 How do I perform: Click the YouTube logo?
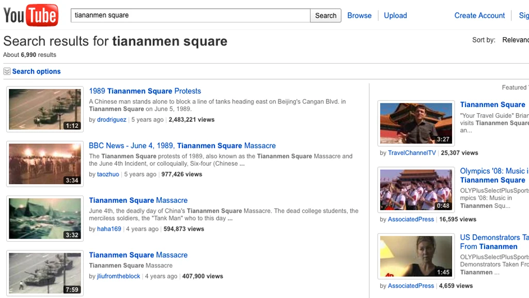pyautogui.click(x=30, y=15)
